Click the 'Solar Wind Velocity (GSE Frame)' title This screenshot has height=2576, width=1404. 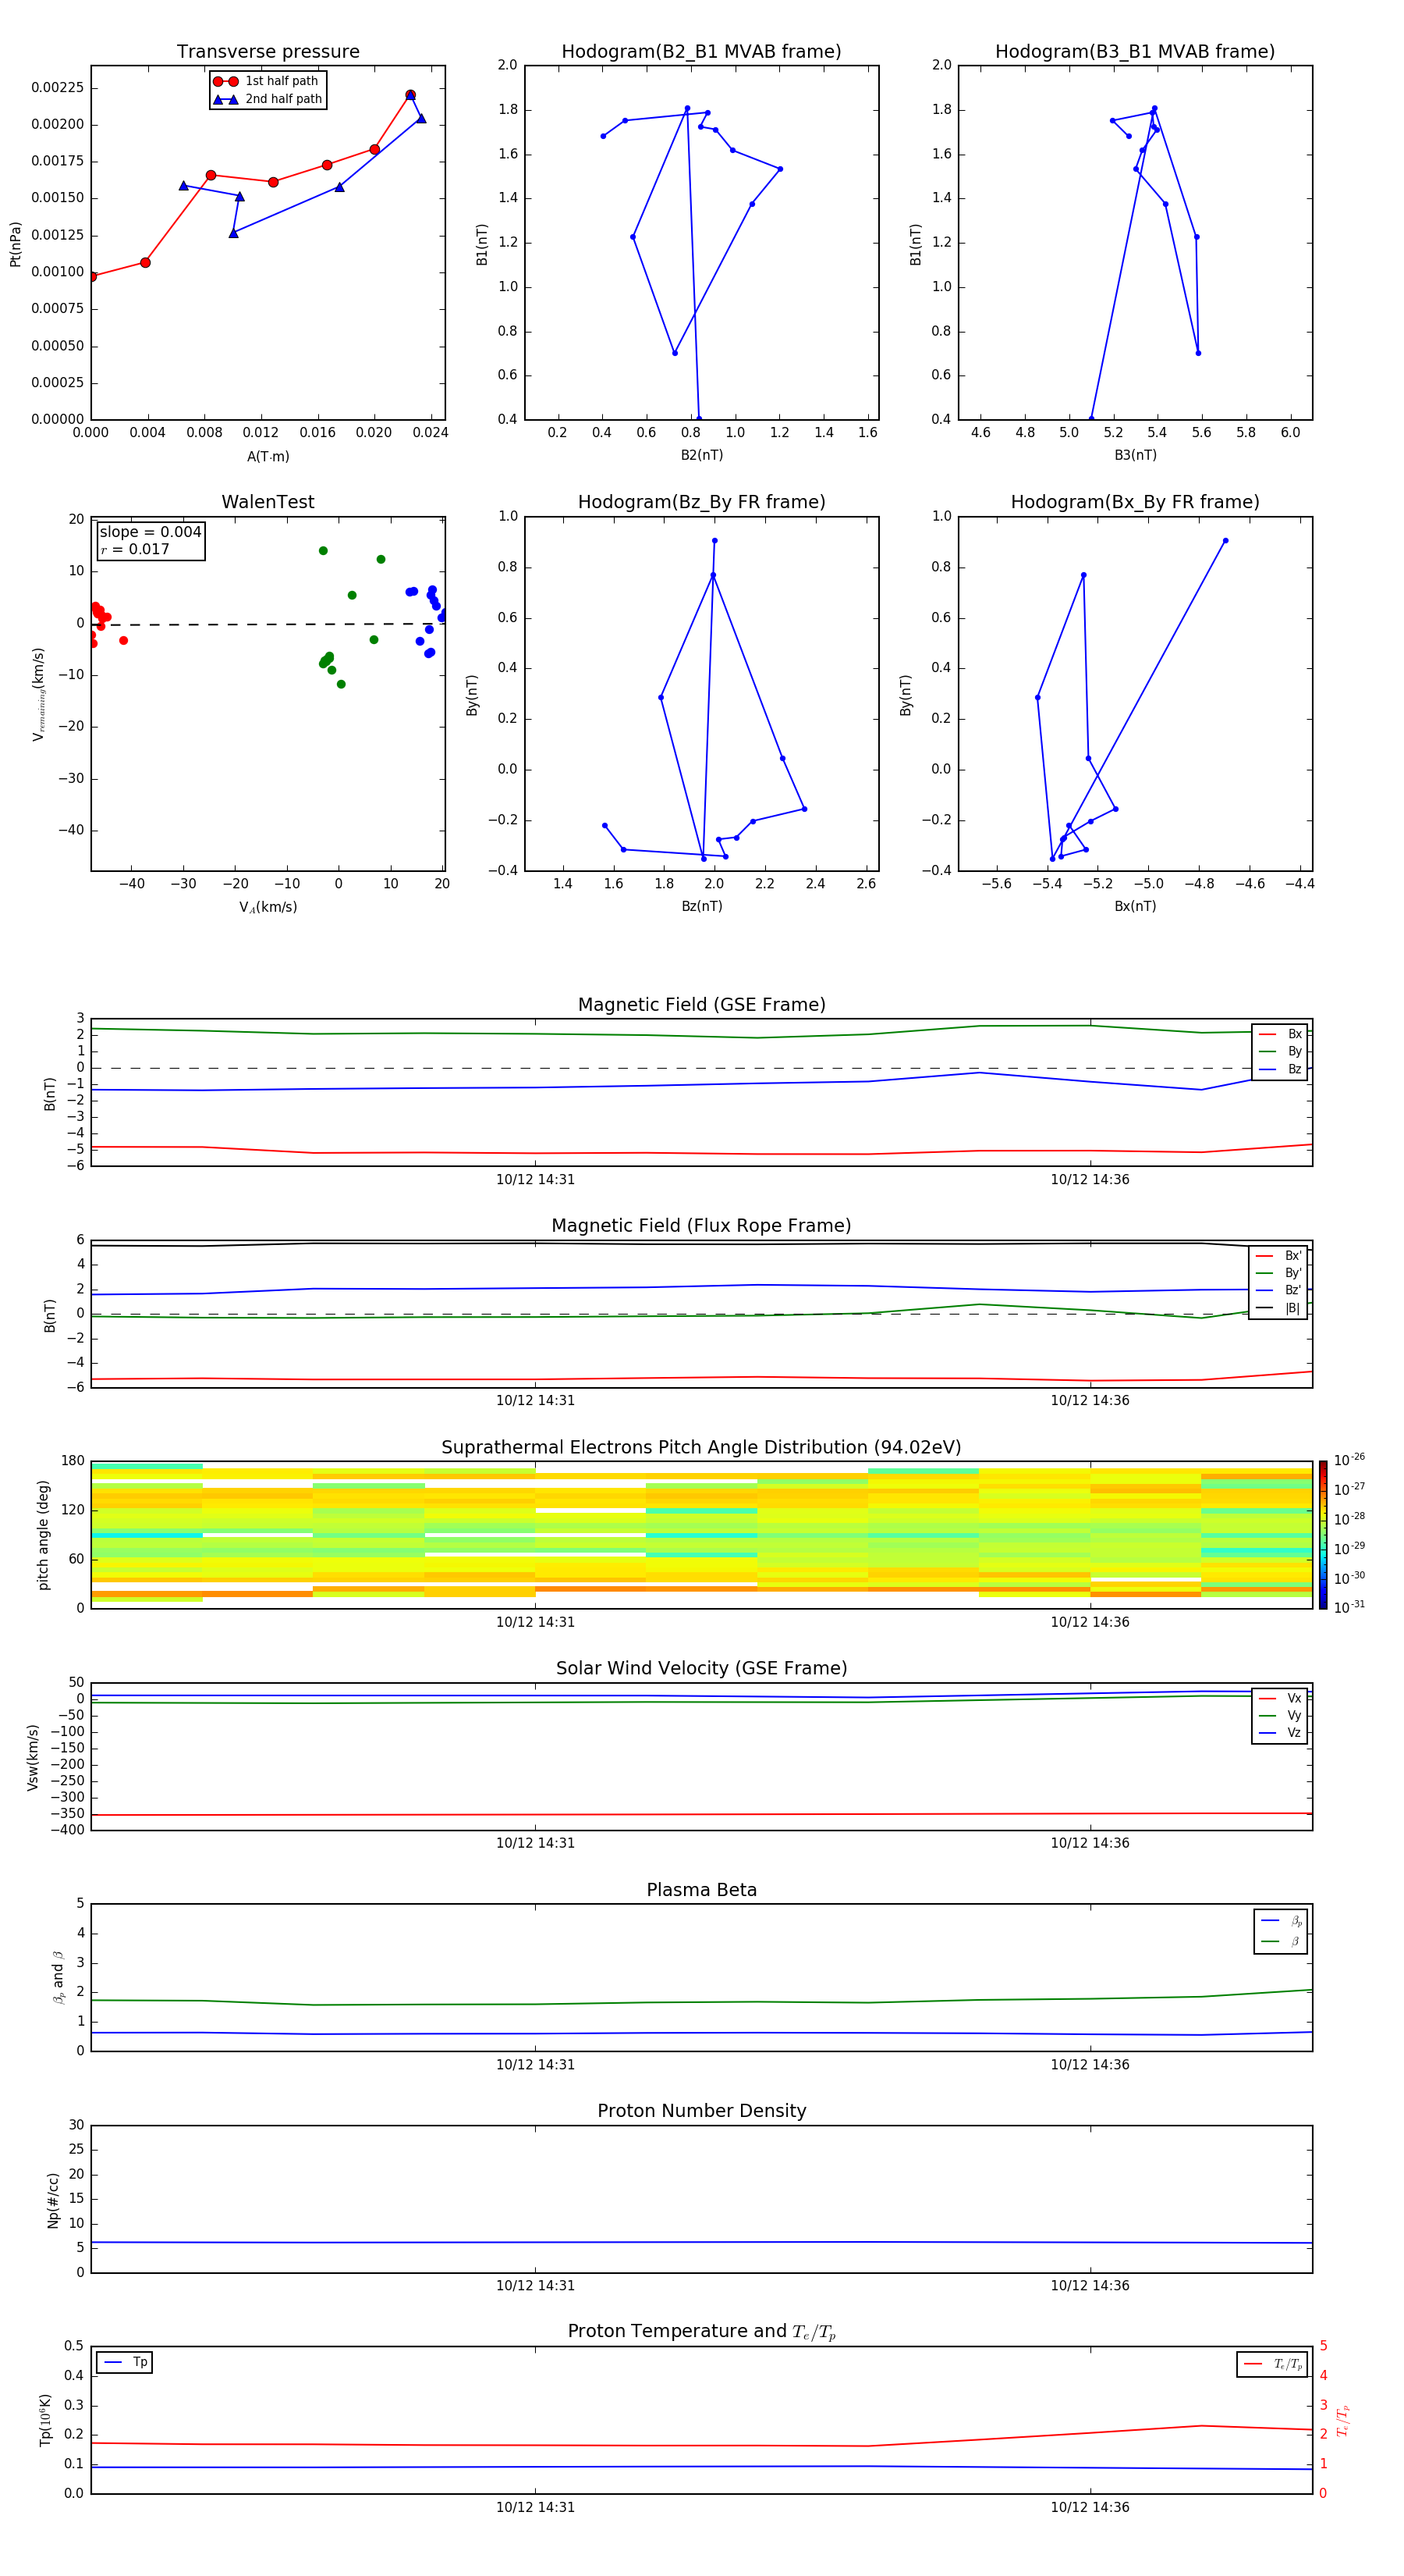(701, 1669)
